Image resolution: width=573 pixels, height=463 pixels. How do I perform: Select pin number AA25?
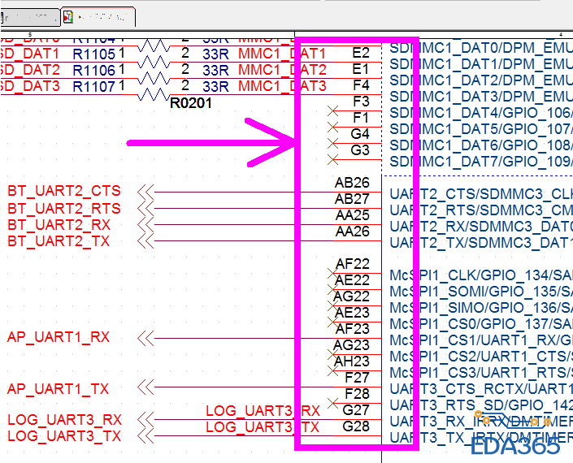click(x=353, y=215)
